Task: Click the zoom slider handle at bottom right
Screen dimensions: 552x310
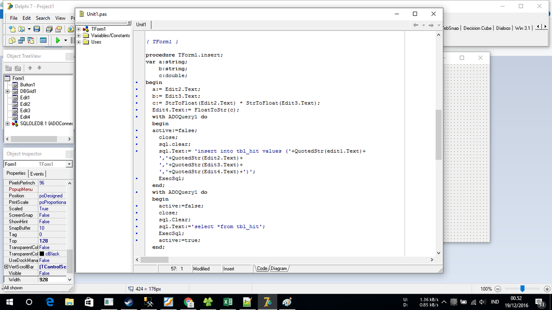Action: coord(522,288)
